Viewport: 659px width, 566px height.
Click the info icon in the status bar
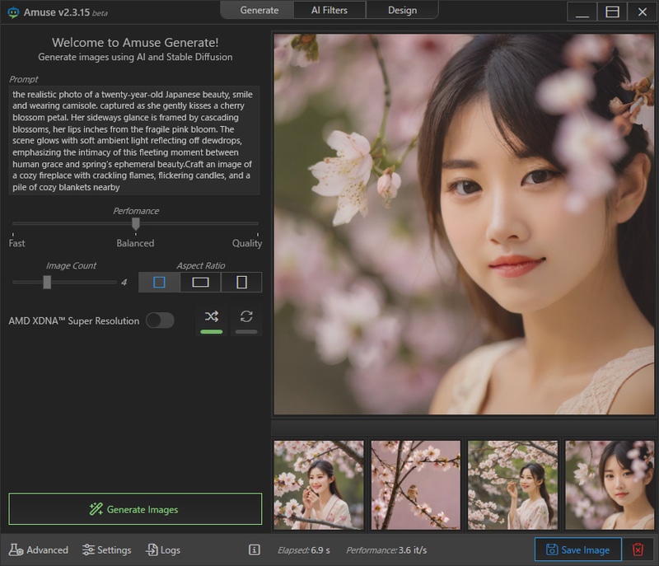[252, 550]
